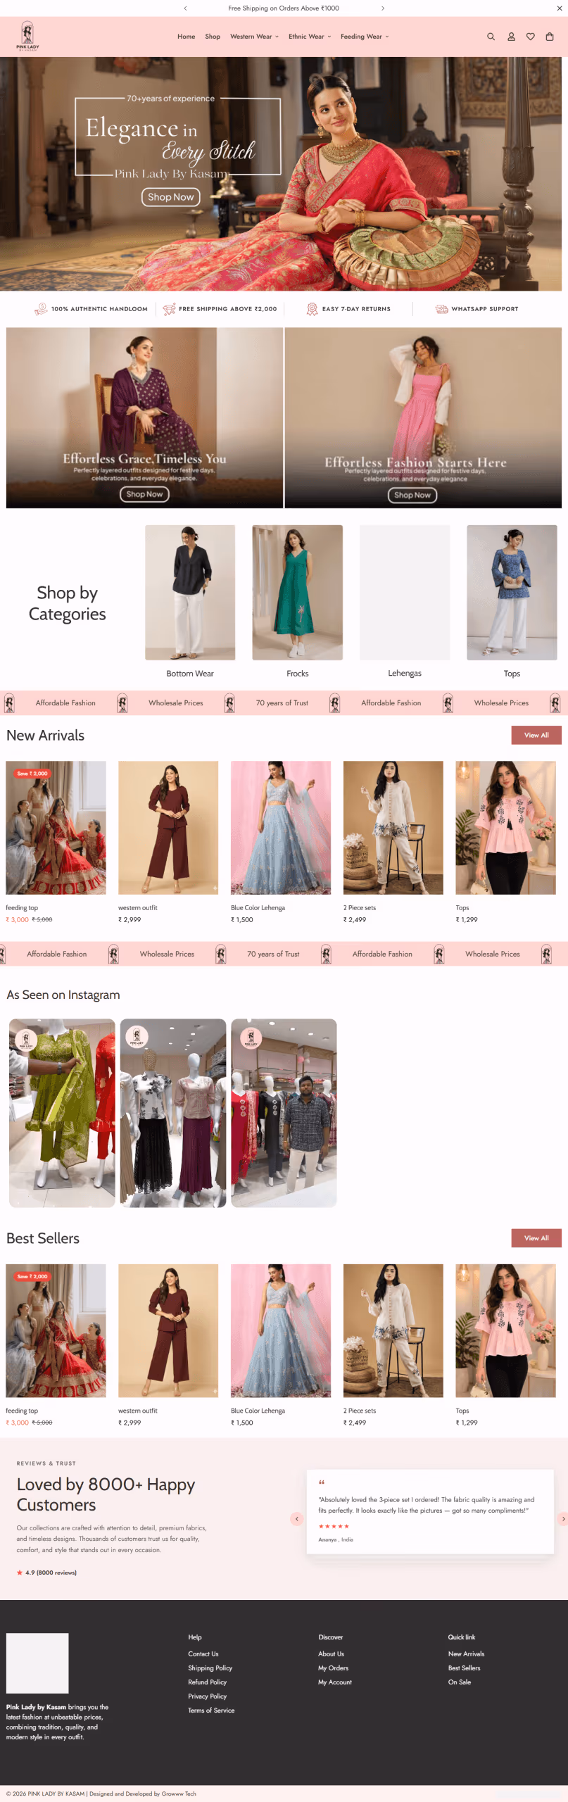Screen dimensions: 568x1802
Task: Click the Free Shipping Above ₹2,000 icon
Action: pos(169,309)
